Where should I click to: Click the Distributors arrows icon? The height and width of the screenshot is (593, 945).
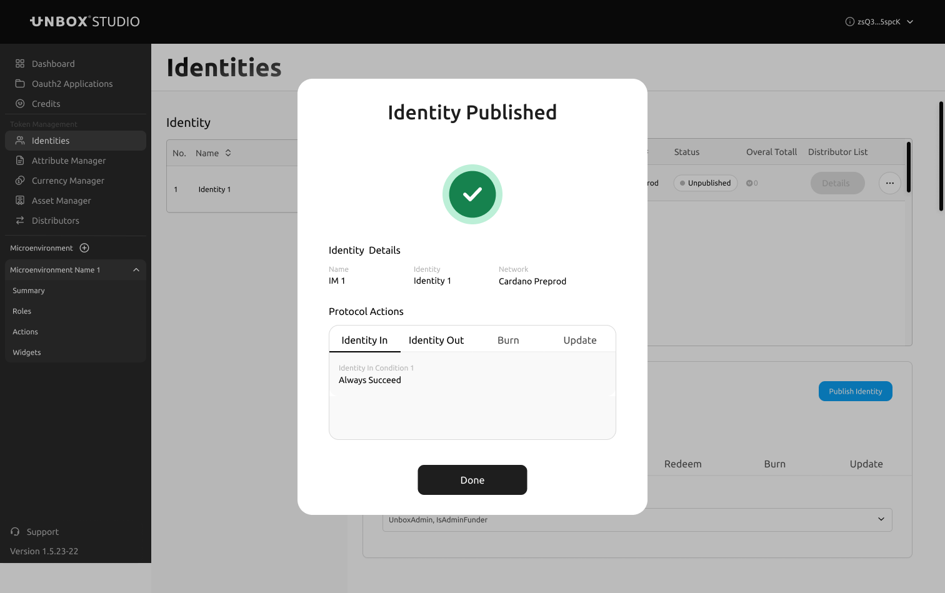[x=20, y=221]
